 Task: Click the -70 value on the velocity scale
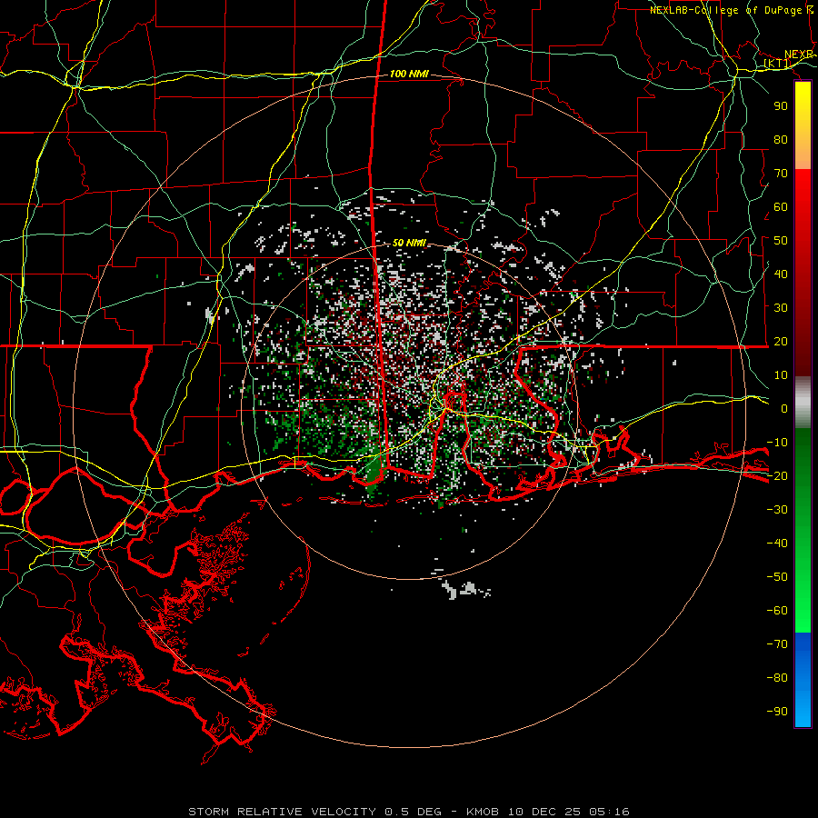pyautogui.click(x=777, y=643)
